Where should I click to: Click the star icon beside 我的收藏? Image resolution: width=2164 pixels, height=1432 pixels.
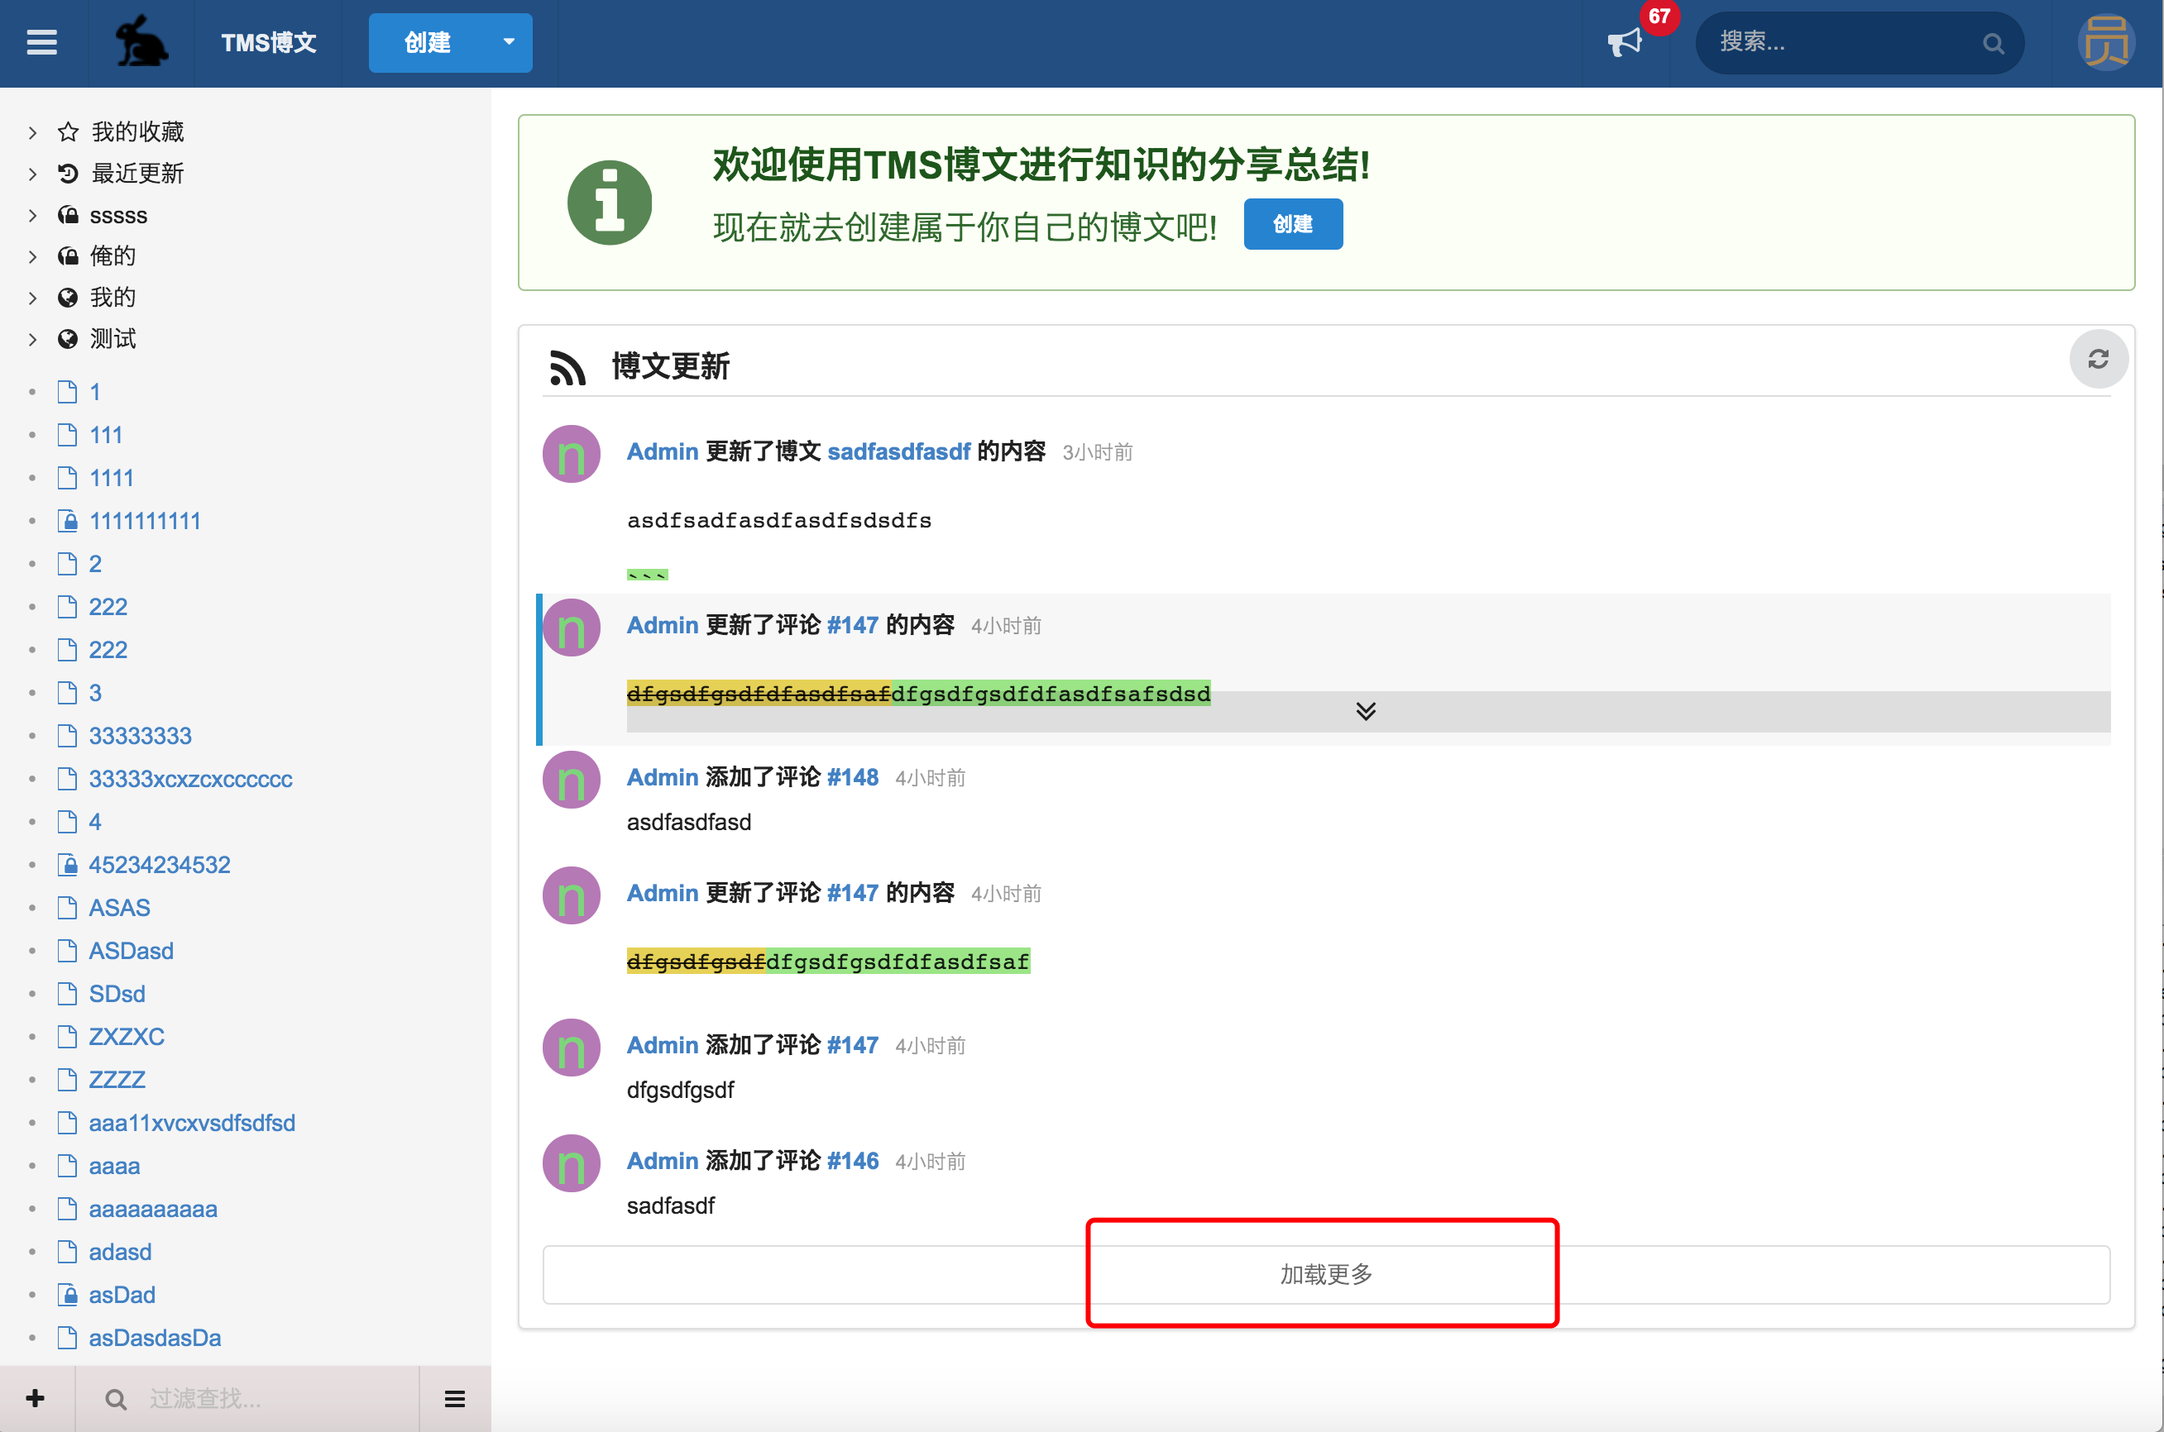click(68, 132)
